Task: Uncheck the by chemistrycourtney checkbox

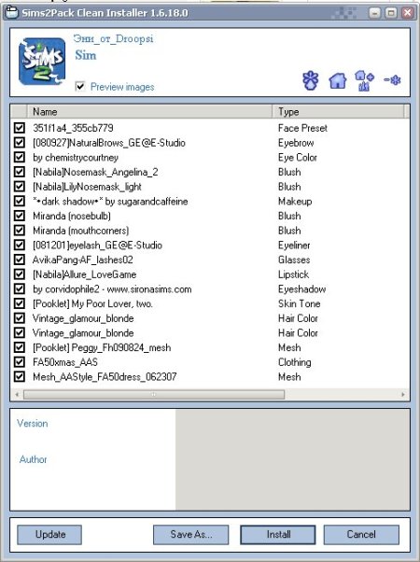Action: coord(20,158)
